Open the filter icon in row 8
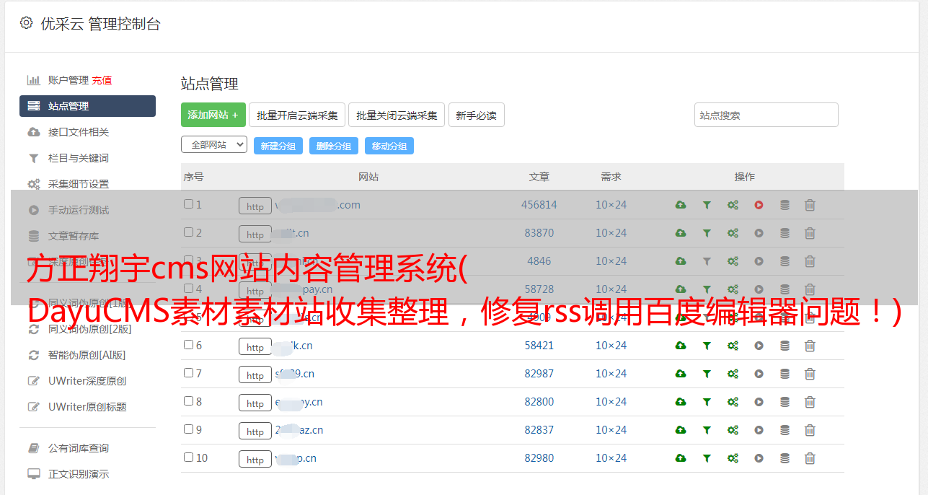928x495 pixels. 707,402
